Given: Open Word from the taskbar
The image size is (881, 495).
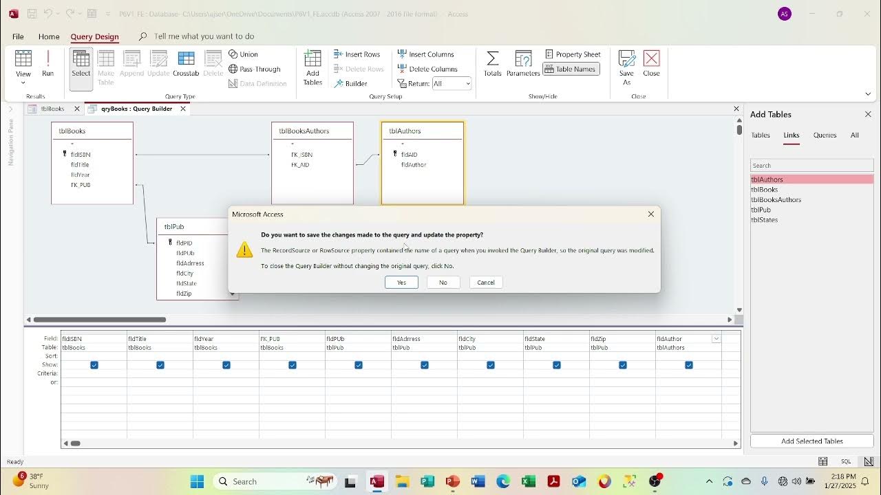Looking at the screenshot, I should coord(478,481).
